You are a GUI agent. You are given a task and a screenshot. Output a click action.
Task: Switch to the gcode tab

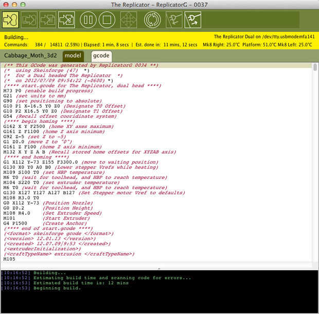pyautogui.click(x=101, y=56)
